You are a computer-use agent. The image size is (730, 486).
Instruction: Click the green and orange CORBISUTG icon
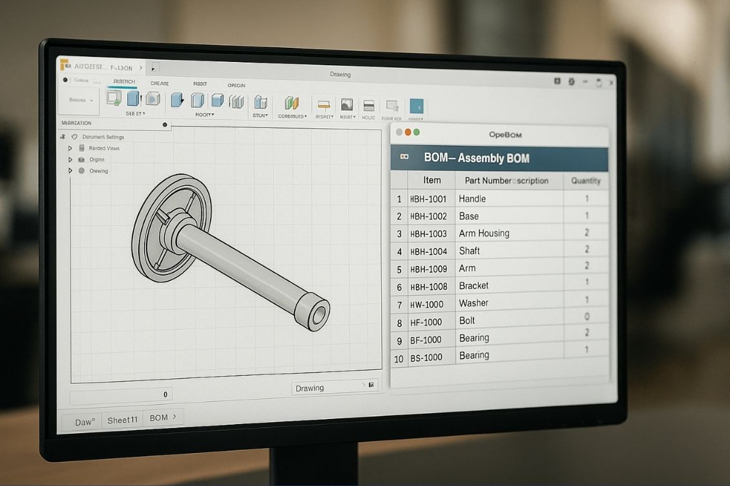[x=291, y=103]
